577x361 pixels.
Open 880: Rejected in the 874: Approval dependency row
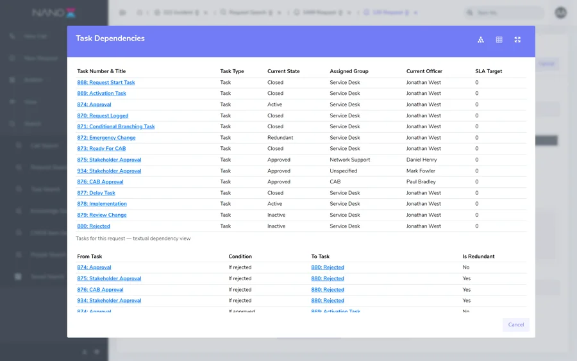coord(328,267)
